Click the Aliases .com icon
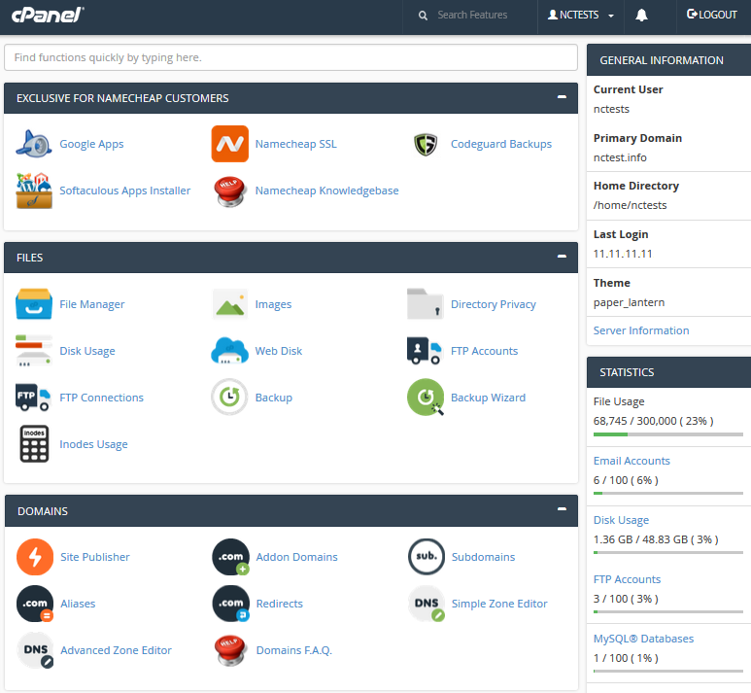 (x=35, y=604)
